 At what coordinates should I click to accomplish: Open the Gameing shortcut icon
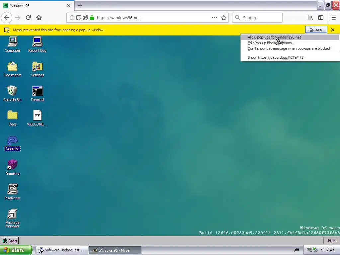click(x=13, y=167)
